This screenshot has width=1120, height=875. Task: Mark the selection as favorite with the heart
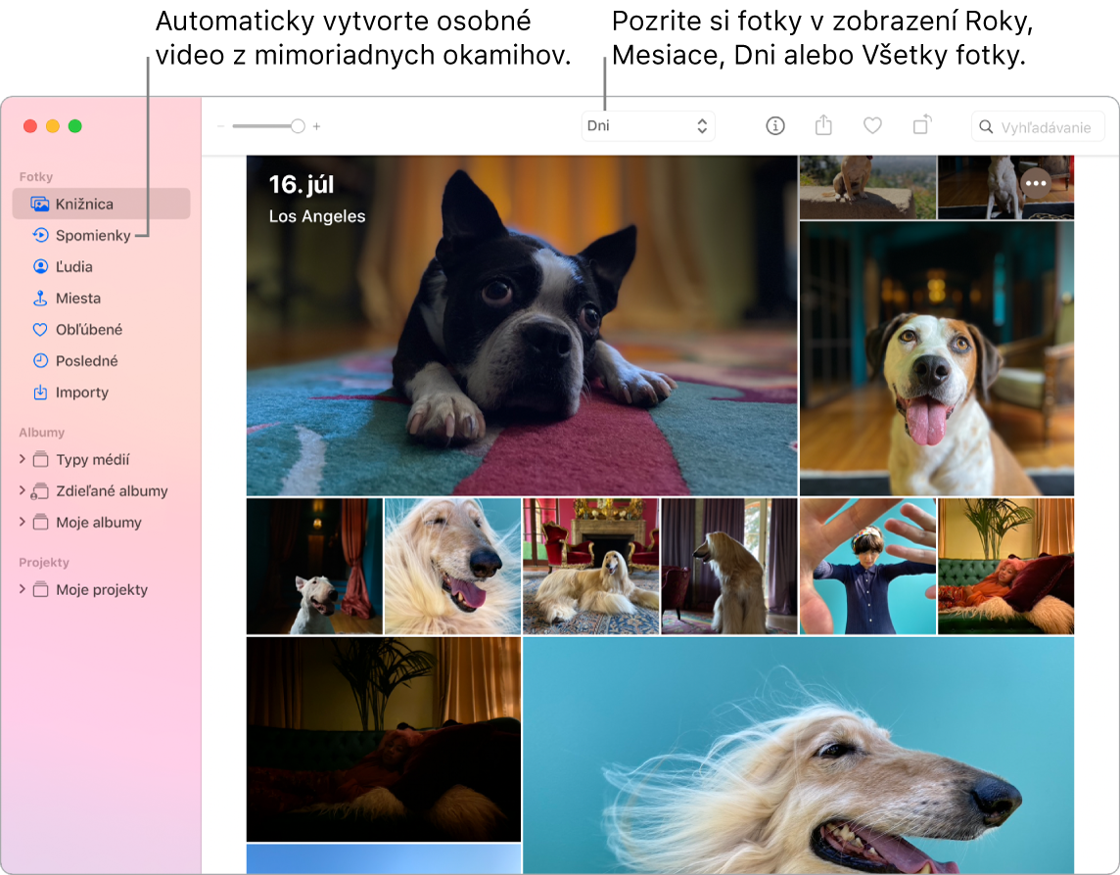(872, 125)
